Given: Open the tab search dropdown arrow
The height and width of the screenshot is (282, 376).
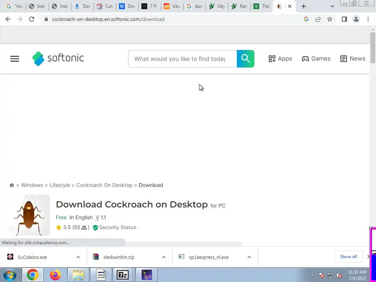Looking at the screenshot, I should (x=332, y=6).
